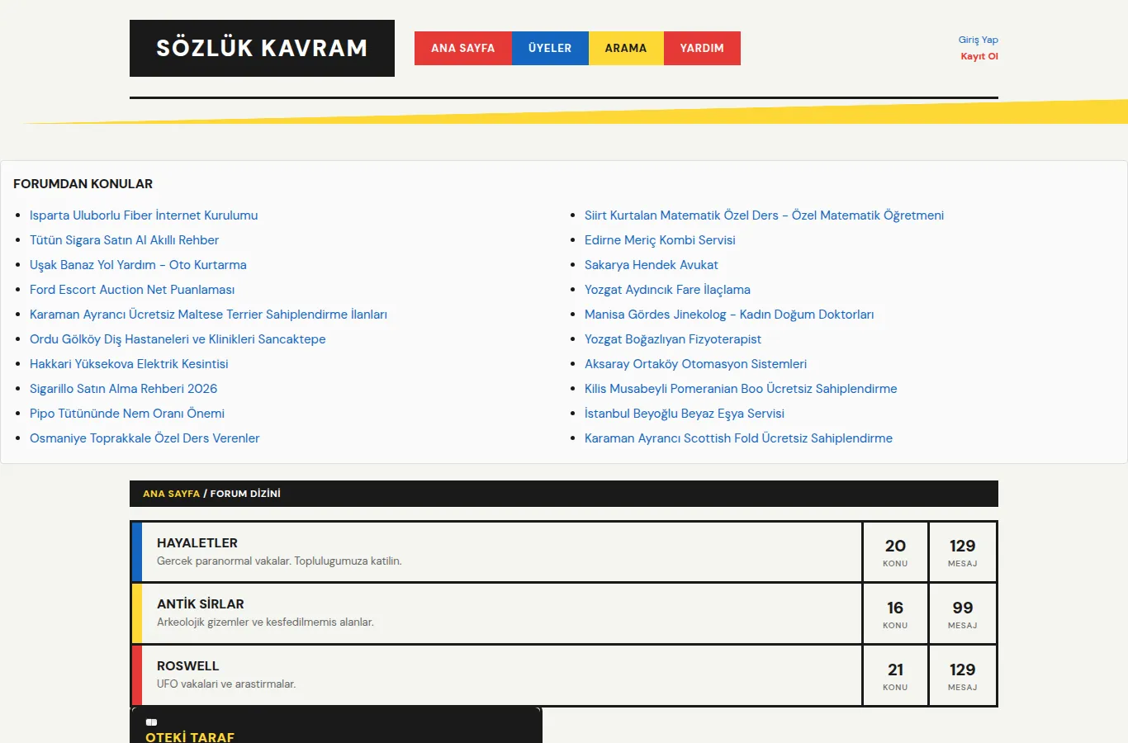Open the Yozgat Boğazlıyan Fizyoterapist topic
The width and height of the screenshot is (1128, 743).
(673, 339)
